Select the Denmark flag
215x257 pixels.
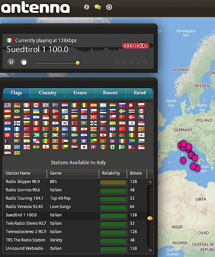132,117
